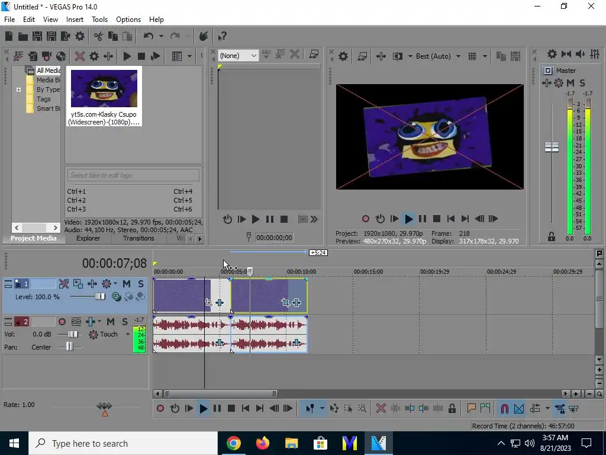Open the What's This help icon
Image resolution: width=606 pixels, height=455 pixels.
coord(222,36)
